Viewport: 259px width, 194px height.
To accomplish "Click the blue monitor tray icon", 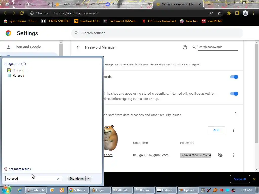I will click(x=227, y=190).
